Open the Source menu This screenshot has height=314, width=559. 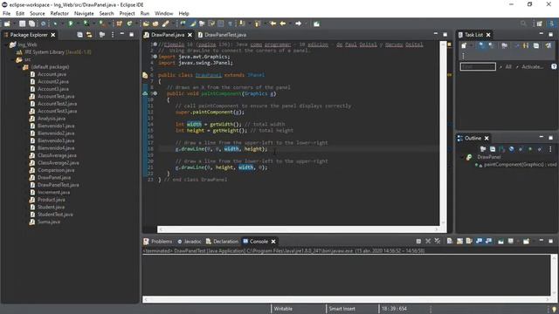click(x=38, y=14)
